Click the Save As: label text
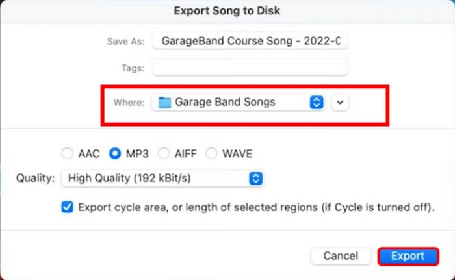The height and width of the screenshot is (280, 455). (126, 42)
